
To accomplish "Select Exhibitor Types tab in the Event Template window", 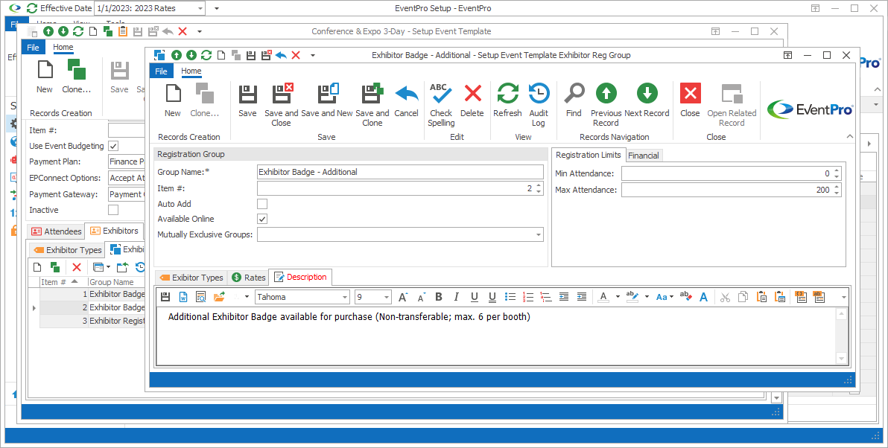I will click(x=67, y=249).
